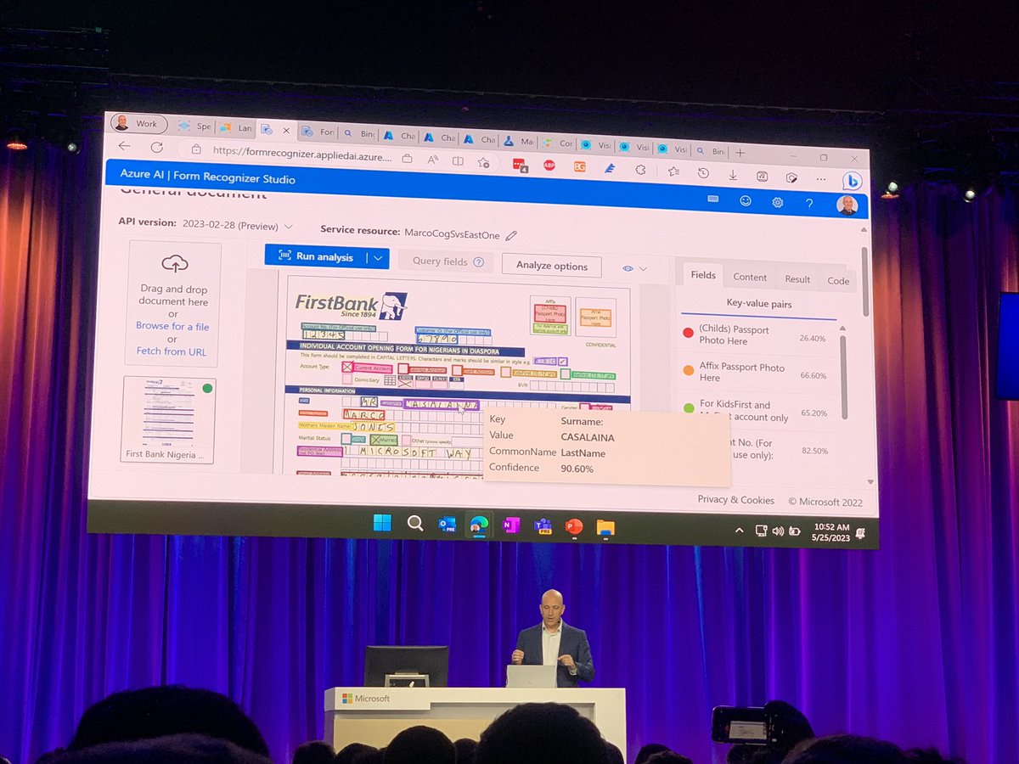Switch to the Fields tab

point(703,274)
